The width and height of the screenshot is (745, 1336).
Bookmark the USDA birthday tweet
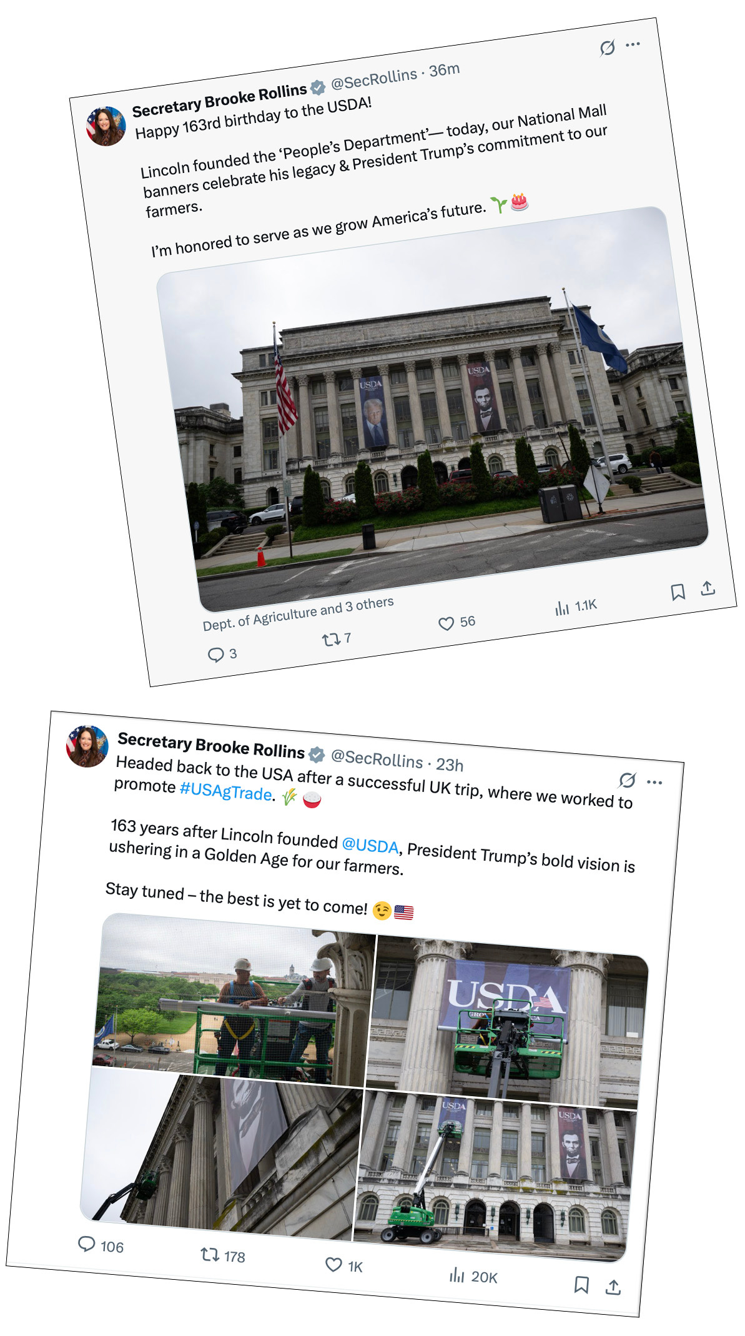pos(678,592)
